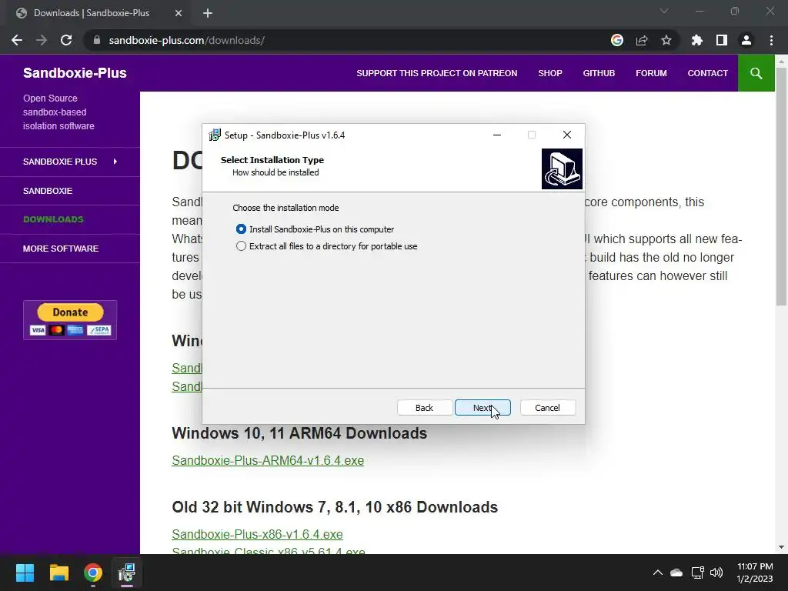
Task: Open the Forum menu item
Action: click(x=651, y=73)
